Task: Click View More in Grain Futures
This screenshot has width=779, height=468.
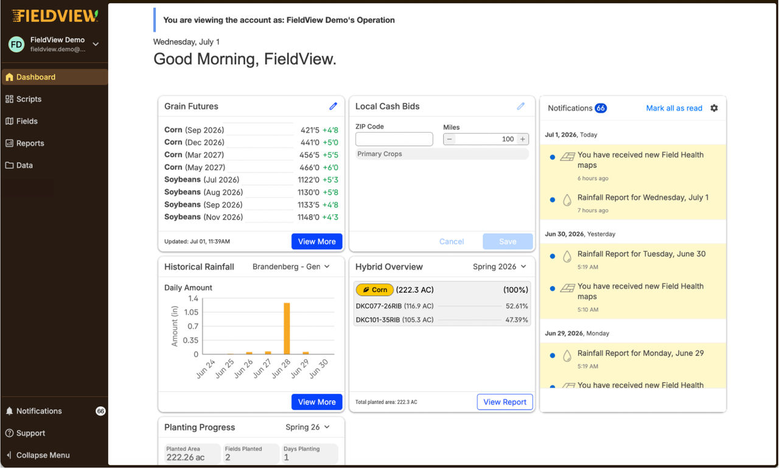Action: point(316,242)
